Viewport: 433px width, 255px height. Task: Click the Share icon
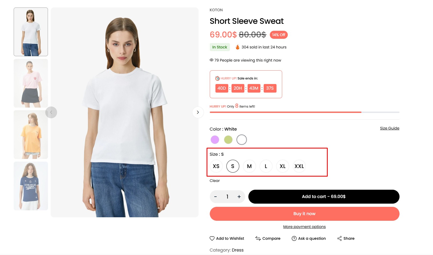[x=339, y=238]
